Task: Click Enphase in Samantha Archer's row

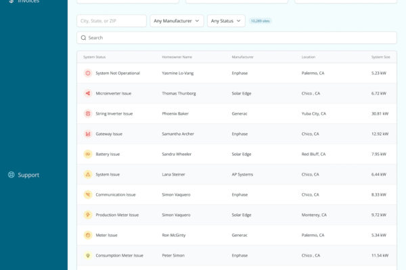Action: pos(240,134)
